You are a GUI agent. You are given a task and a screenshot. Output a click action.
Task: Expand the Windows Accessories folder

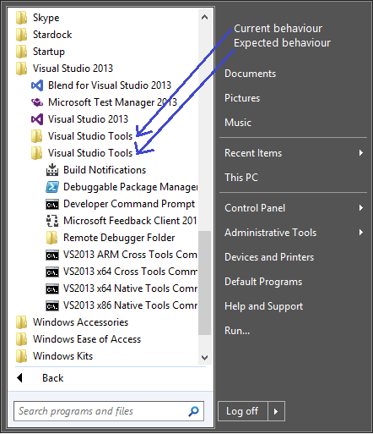tap(80, 322)
